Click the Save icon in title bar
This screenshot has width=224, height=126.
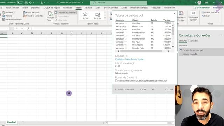[26, 2]
